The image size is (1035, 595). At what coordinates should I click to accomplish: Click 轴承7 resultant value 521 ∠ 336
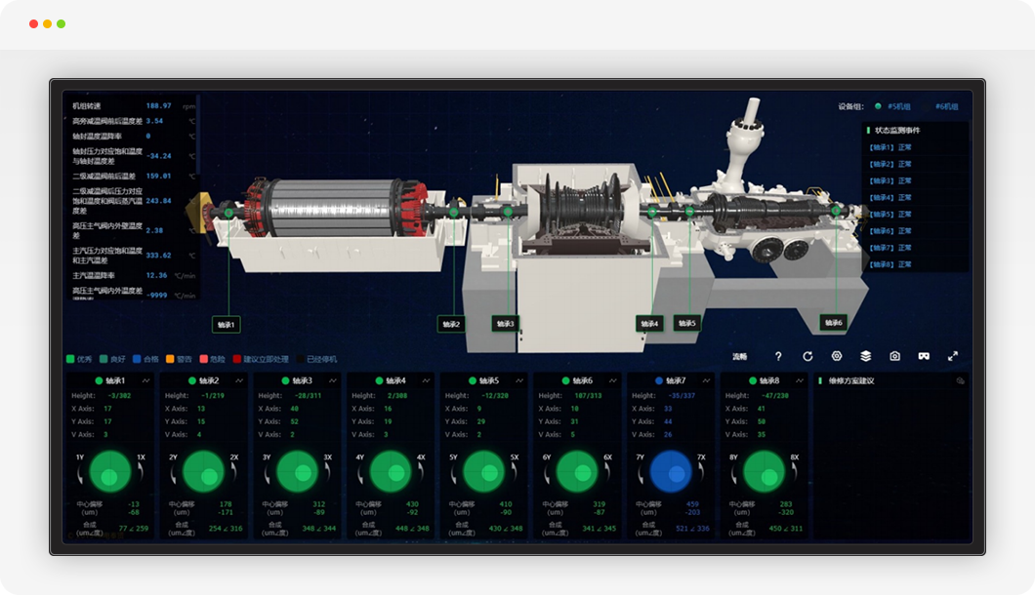(x=692, y=529)
